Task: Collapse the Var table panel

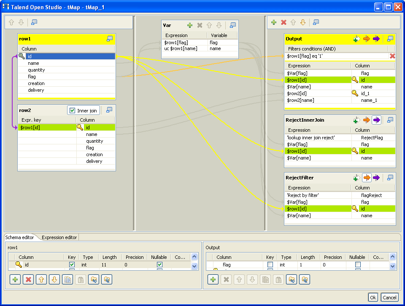Action: (232, 25)
